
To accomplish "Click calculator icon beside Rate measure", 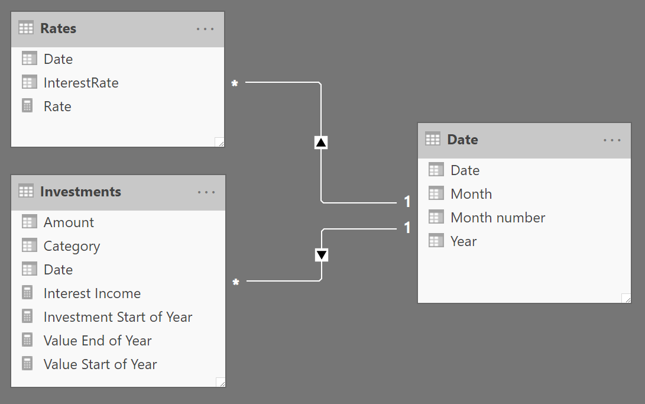I will pos(27,106).
